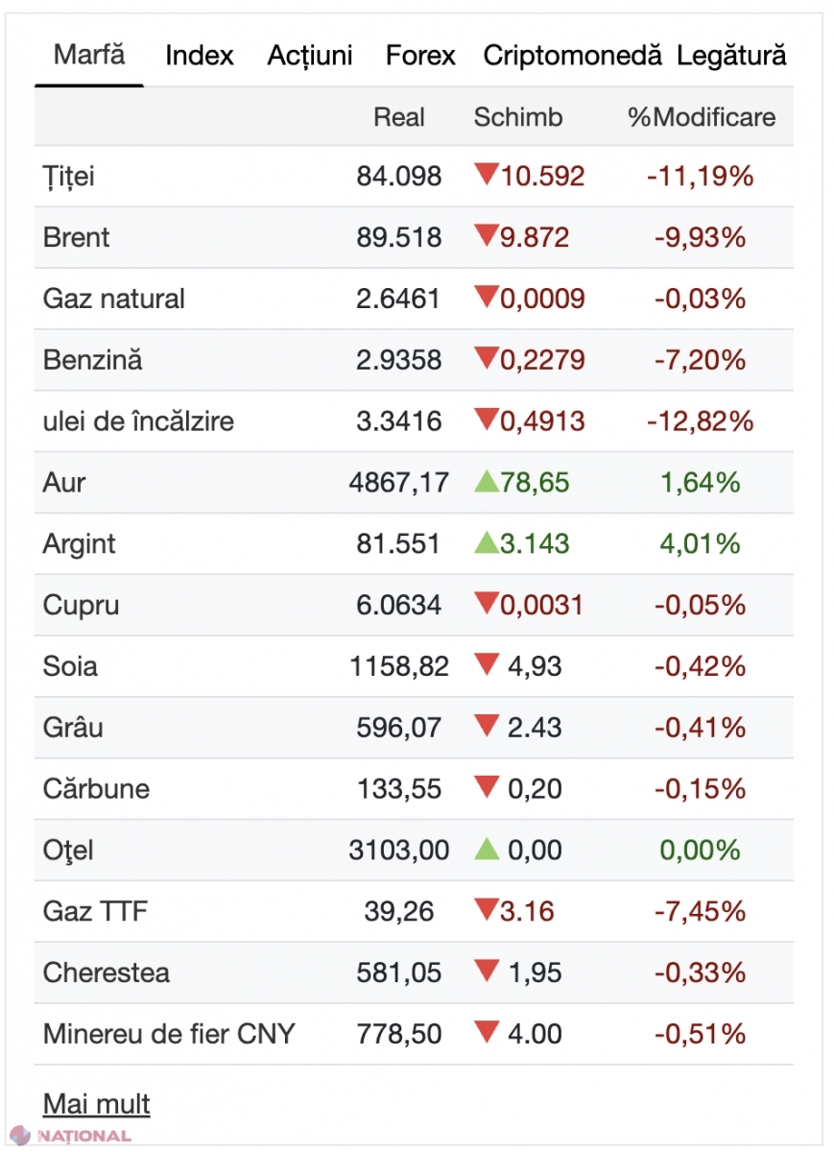834x1152 pixels.
Task: Switch to the Criptomonedă tab
Action: pos(572,56)
